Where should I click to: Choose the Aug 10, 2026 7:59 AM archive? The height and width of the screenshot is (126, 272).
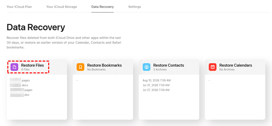coord(157,80)
